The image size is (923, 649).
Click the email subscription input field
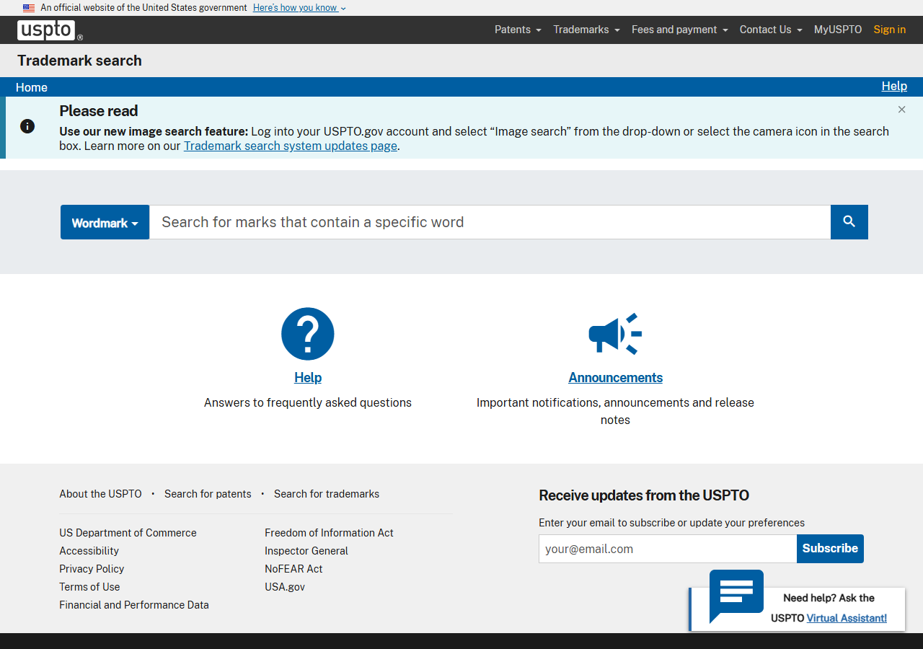[668, 549]
